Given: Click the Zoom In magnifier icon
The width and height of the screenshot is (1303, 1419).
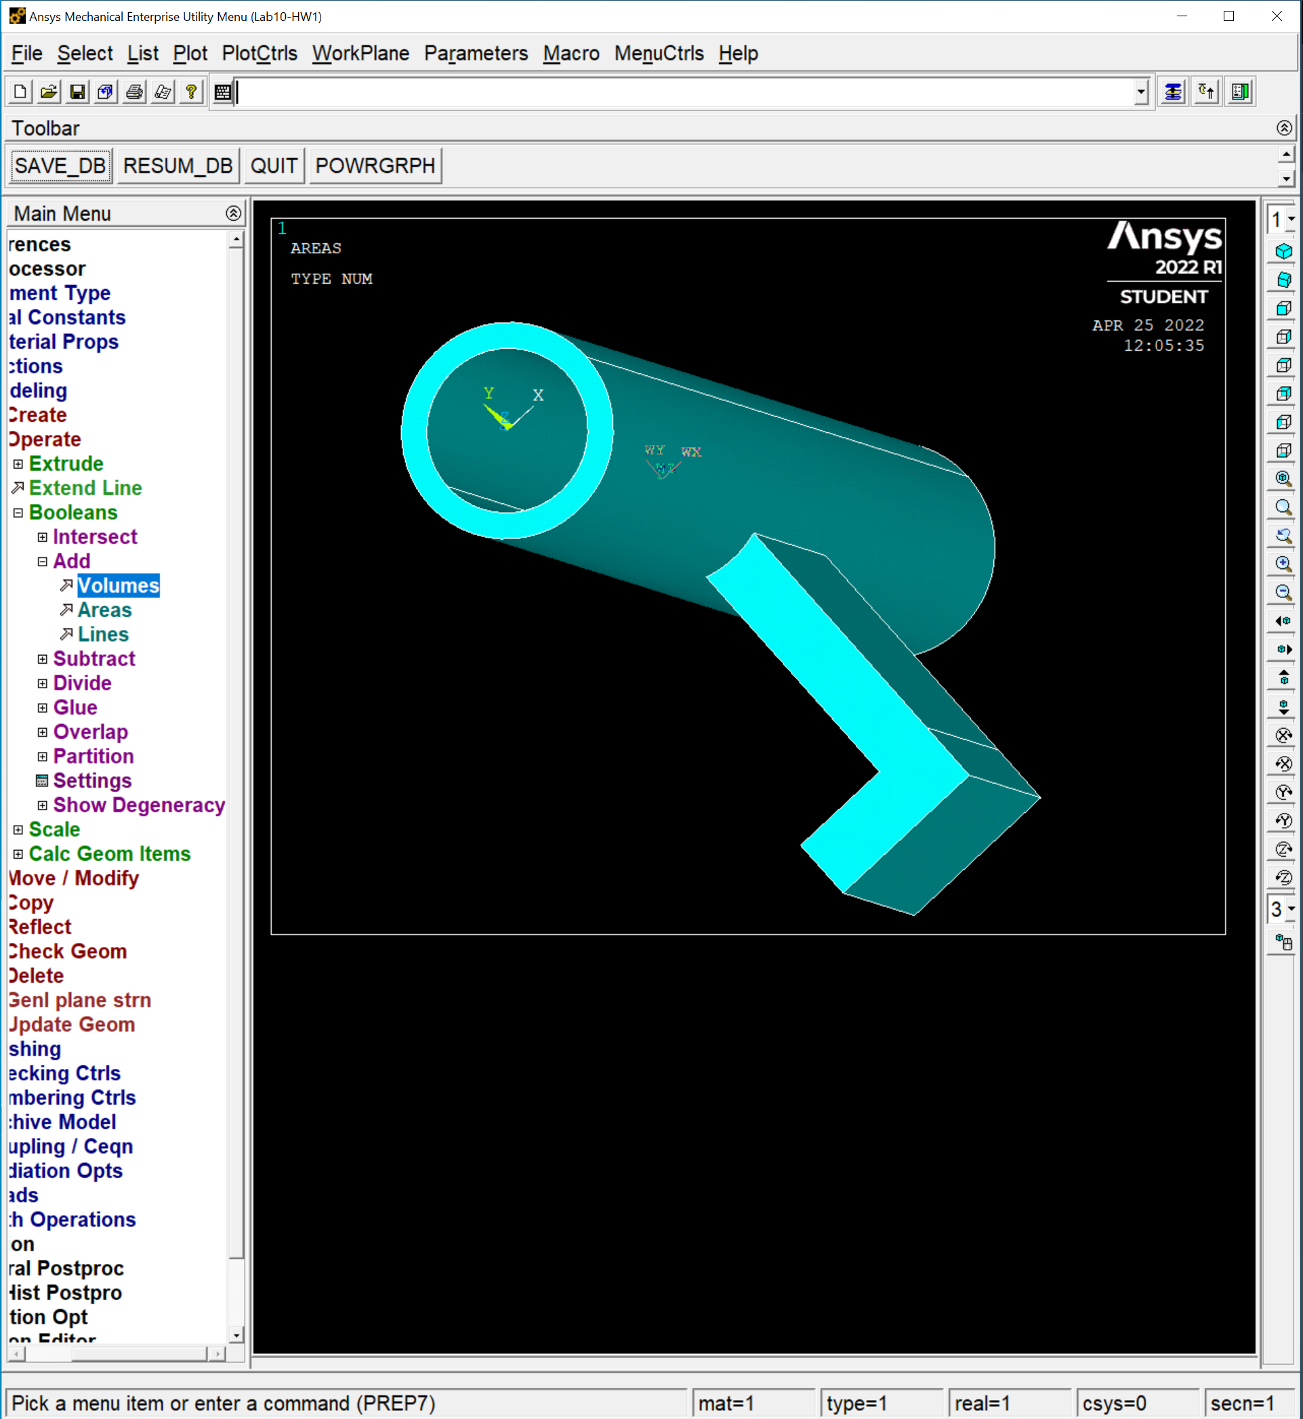Looking at the screenshot, I should pos(1283,564).
